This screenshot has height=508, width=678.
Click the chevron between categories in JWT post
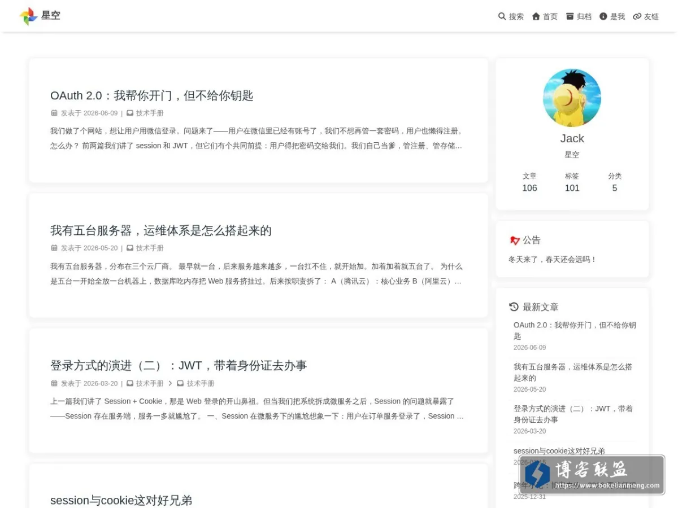(x=170, y=383)
